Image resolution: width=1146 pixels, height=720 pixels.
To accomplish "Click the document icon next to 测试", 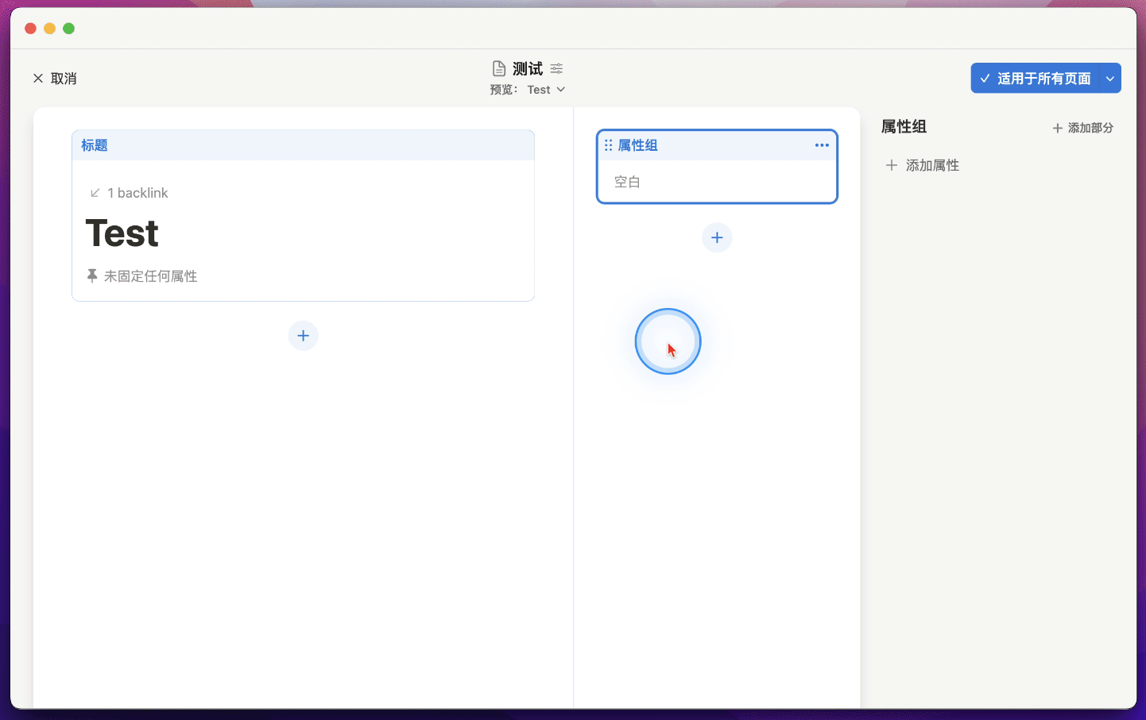I will (499, 68).
